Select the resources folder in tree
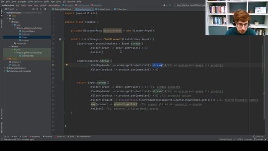The height and width of the screenshot is (151, 268). coord(20,44)
